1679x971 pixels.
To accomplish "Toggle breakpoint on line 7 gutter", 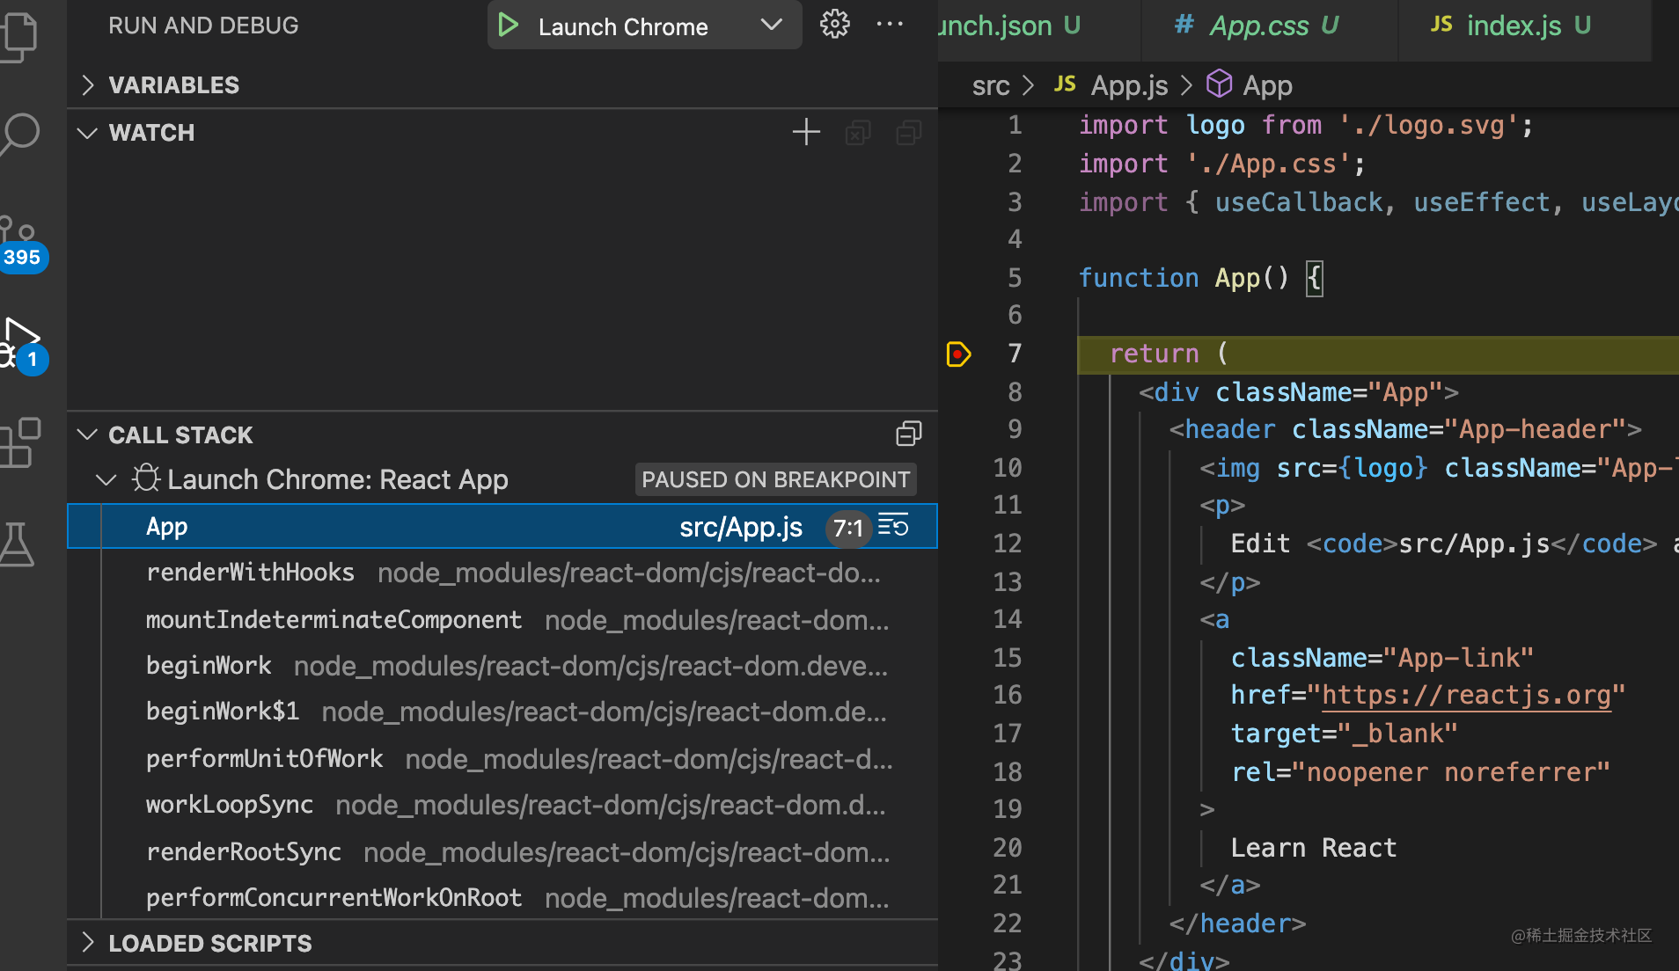I will 957,354.
